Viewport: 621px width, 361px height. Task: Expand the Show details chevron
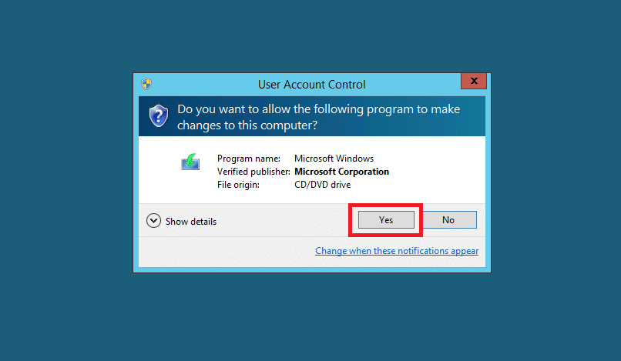153,221
